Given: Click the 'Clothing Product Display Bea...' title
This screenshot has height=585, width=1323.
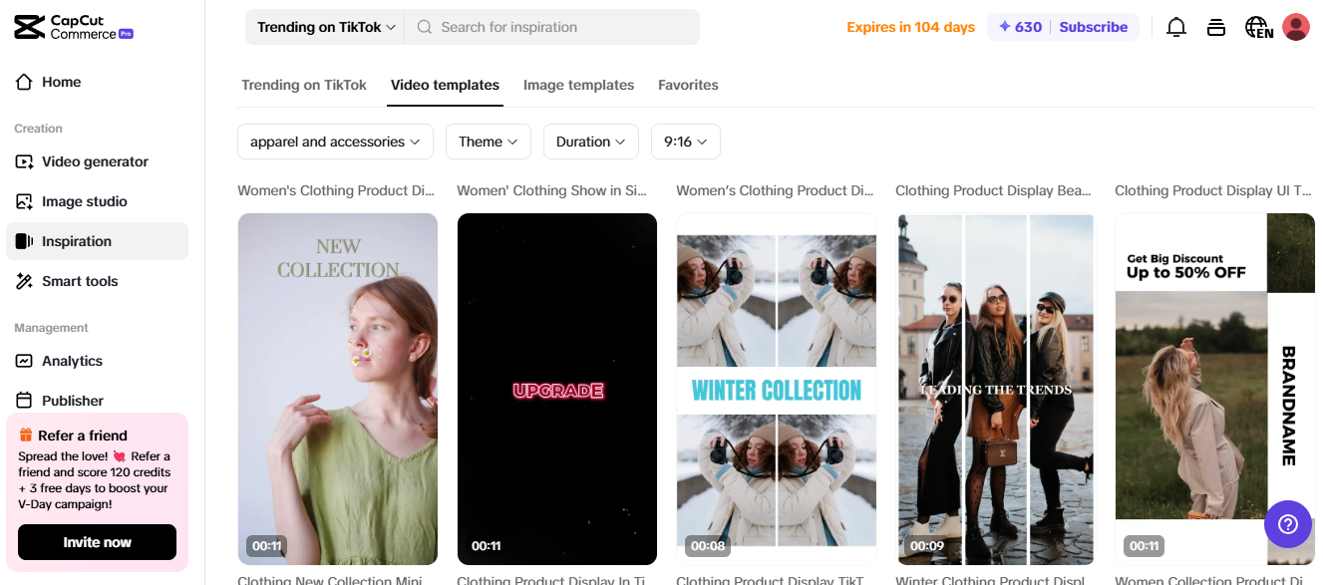Looking at the screenshot, I should click(993, 190).
